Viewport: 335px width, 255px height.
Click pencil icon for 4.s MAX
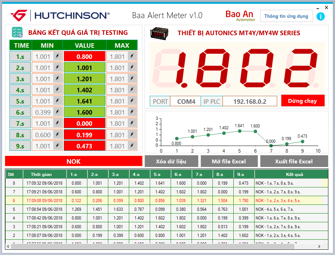(132, 90)
